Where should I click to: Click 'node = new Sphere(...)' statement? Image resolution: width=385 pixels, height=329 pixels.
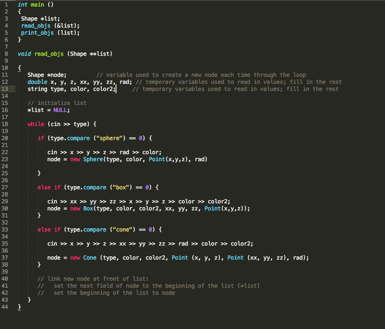point(127,159)
